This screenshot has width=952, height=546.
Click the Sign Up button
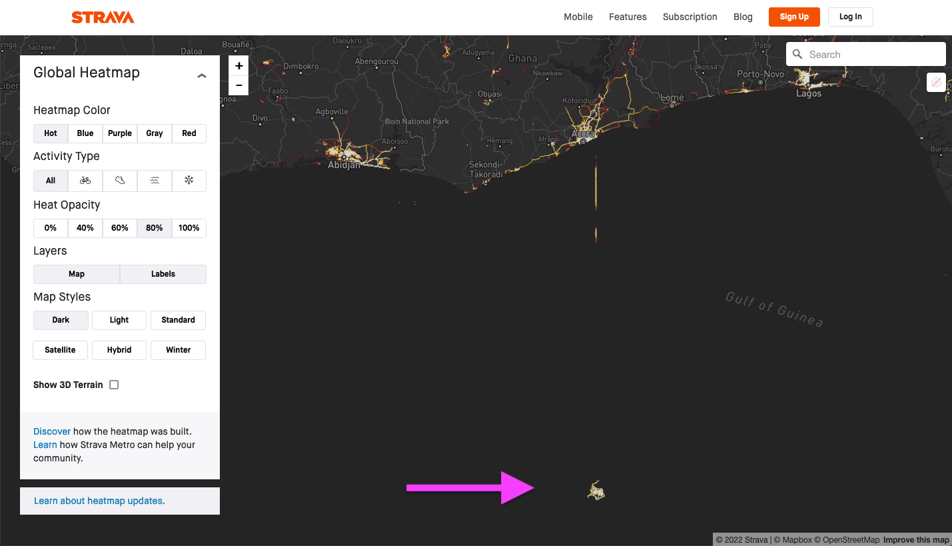(x=794, y=17)
